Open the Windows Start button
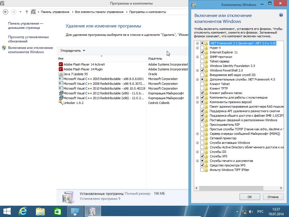The width and height of the screenshot is (289, 217). [x=7, y=211]
